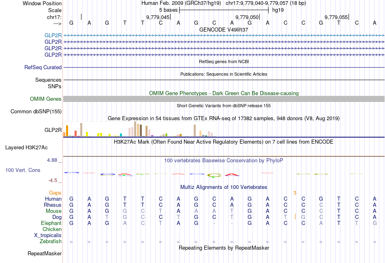Click the chr17:9,779,040-9,779,057 (18 bp) range

(x=266, y=3)
